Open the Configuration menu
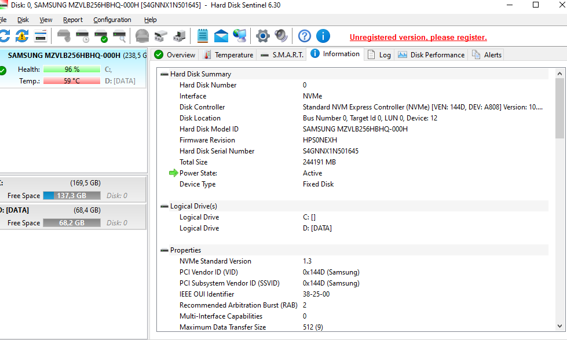 (112, 20)
